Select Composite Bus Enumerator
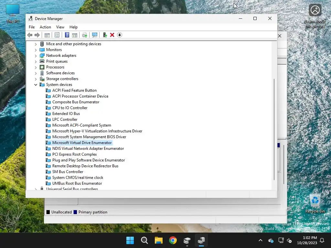 coord(76,102)
